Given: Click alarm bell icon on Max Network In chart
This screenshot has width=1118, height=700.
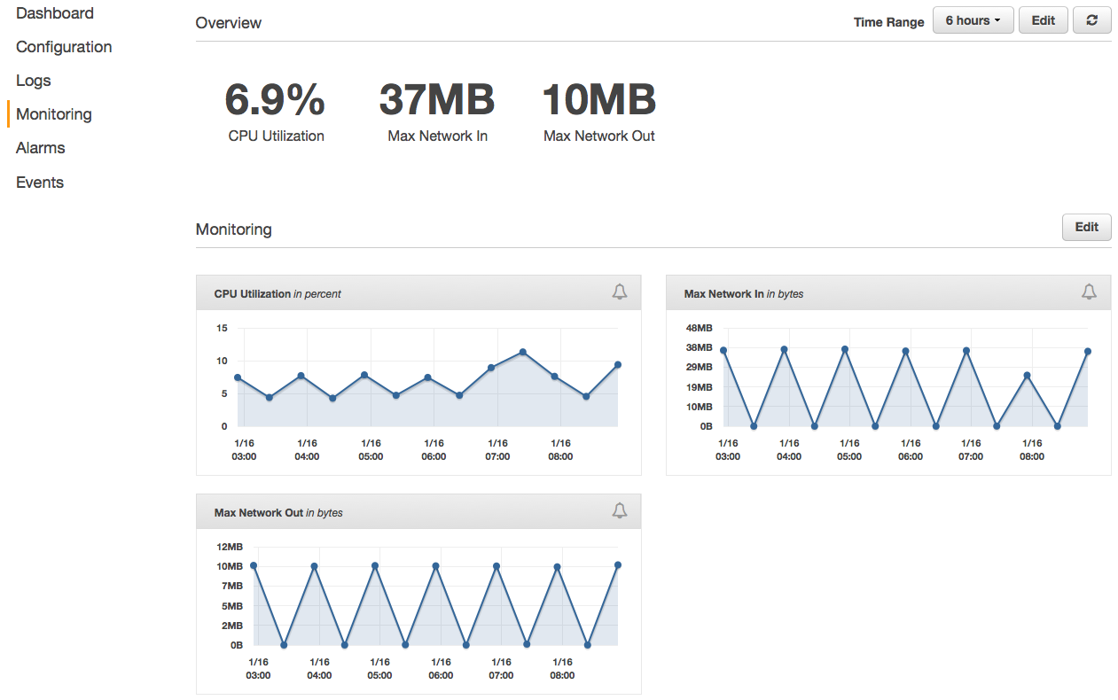Looking at the screenshot, I should 1090,292.
